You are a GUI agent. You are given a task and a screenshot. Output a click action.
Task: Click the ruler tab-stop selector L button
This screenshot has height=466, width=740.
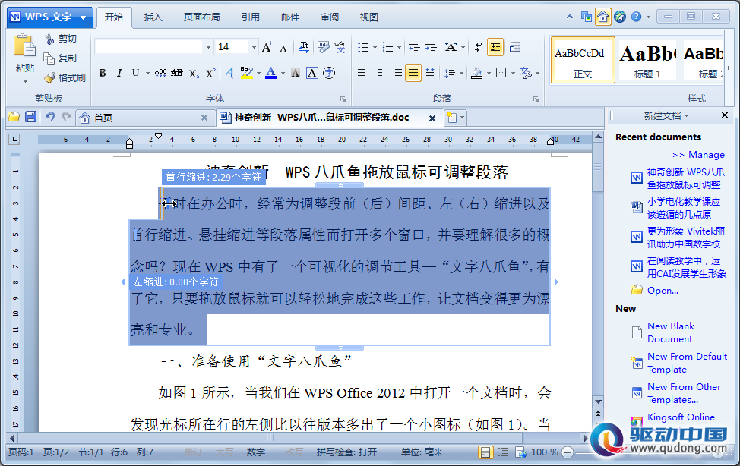[14, 139]
